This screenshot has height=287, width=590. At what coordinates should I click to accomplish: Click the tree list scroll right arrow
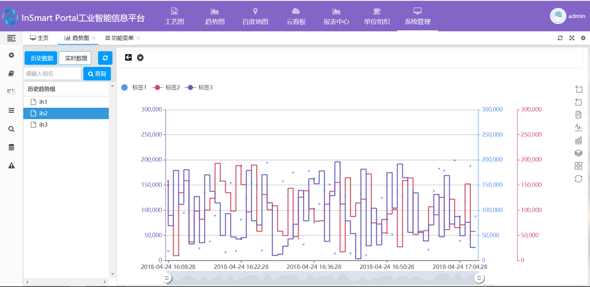tap(105, 282)
